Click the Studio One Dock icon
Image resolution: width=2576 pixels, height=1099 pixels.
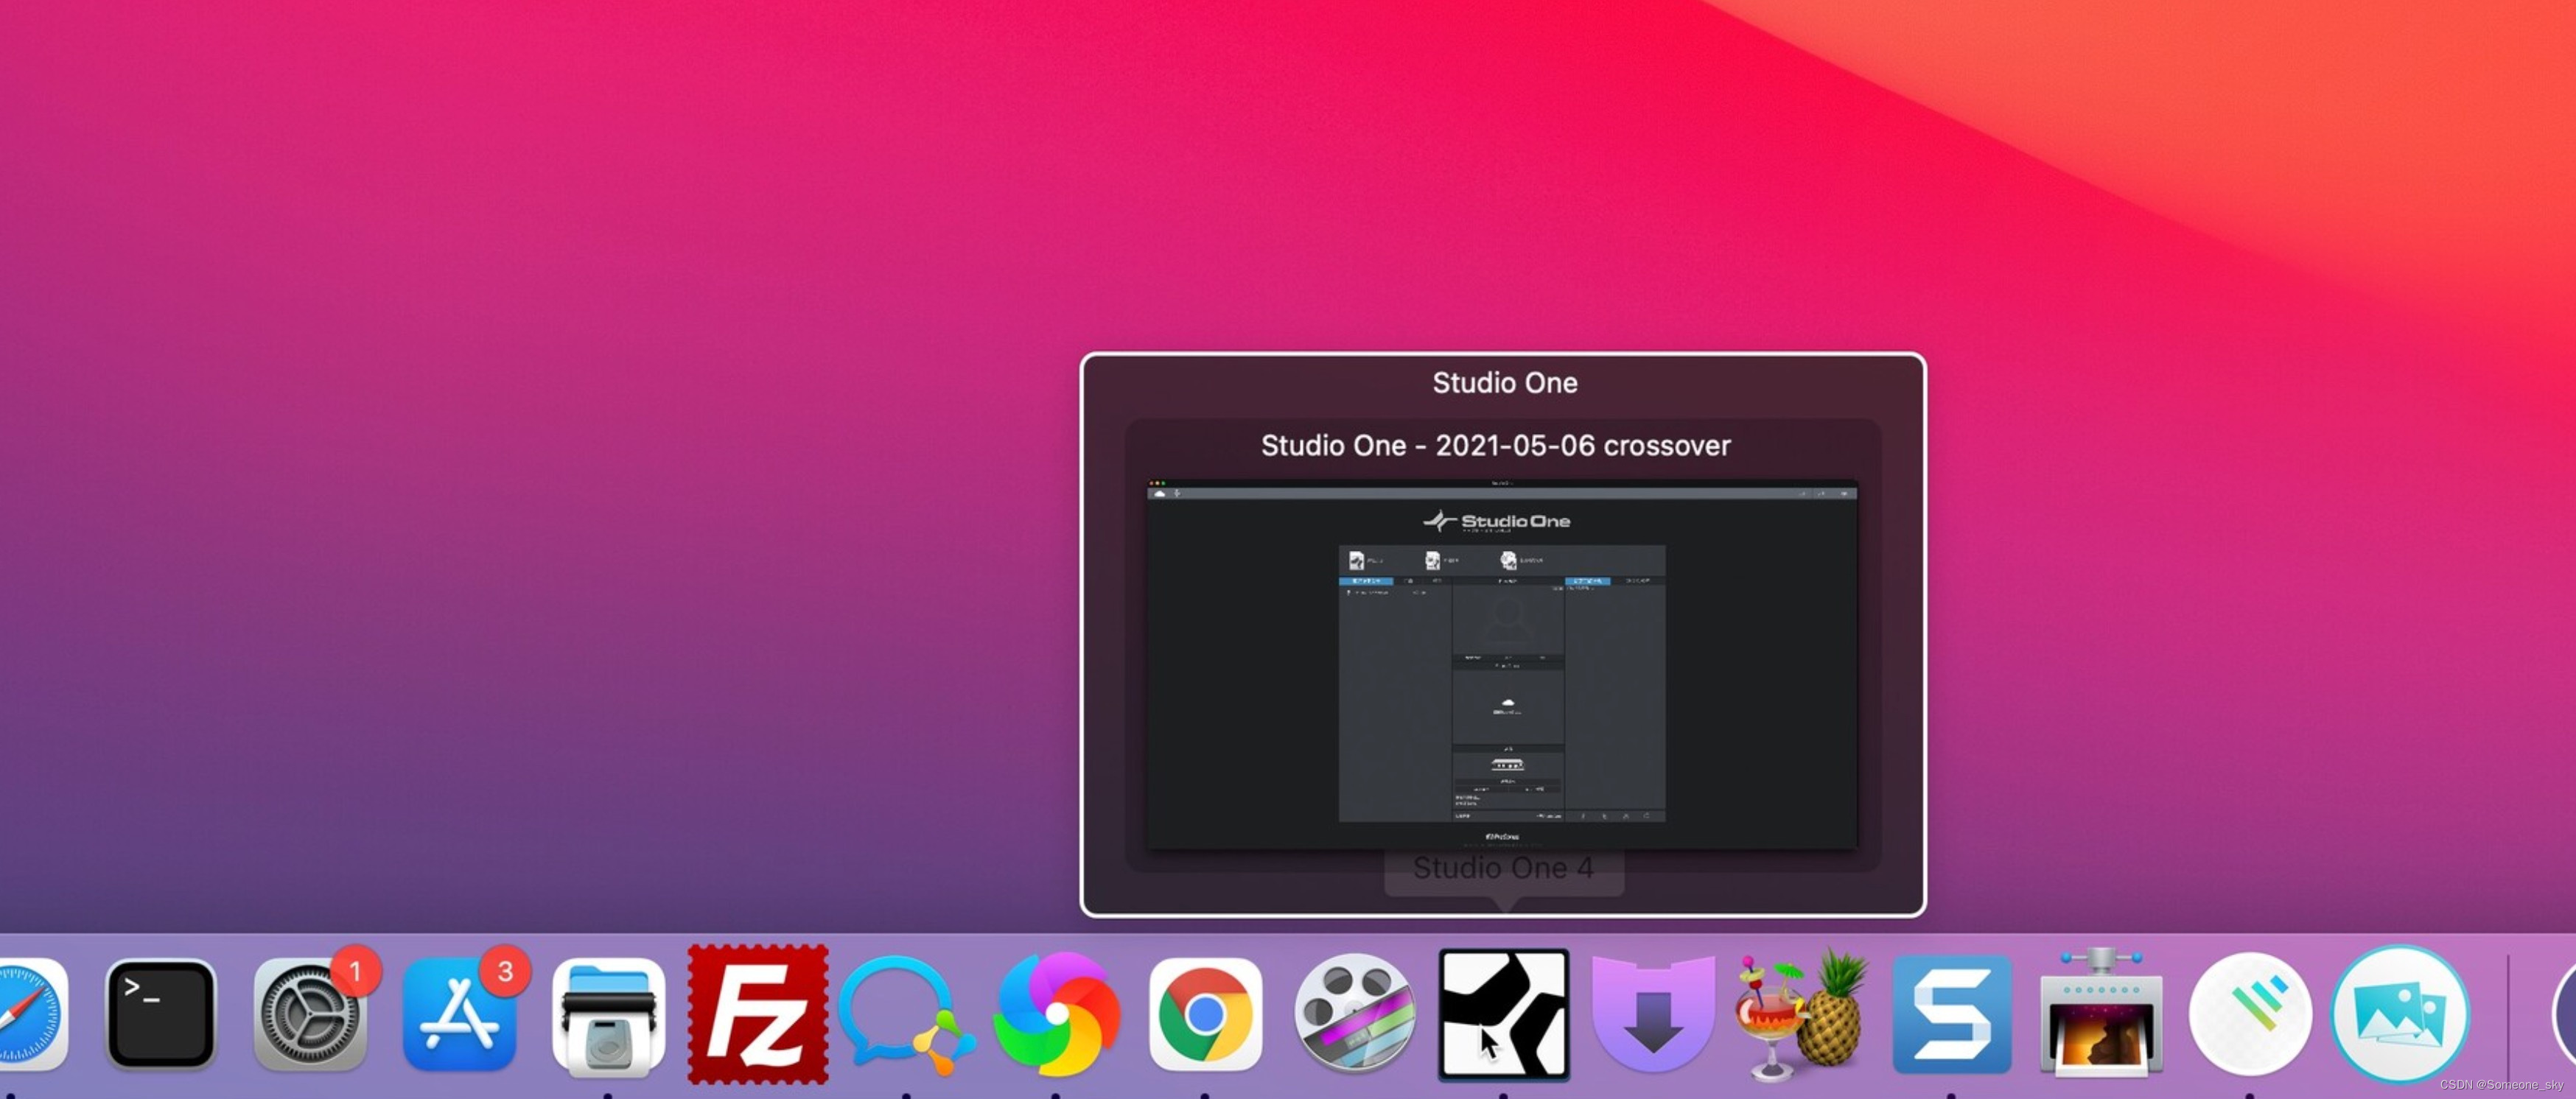(1503, 1014)
